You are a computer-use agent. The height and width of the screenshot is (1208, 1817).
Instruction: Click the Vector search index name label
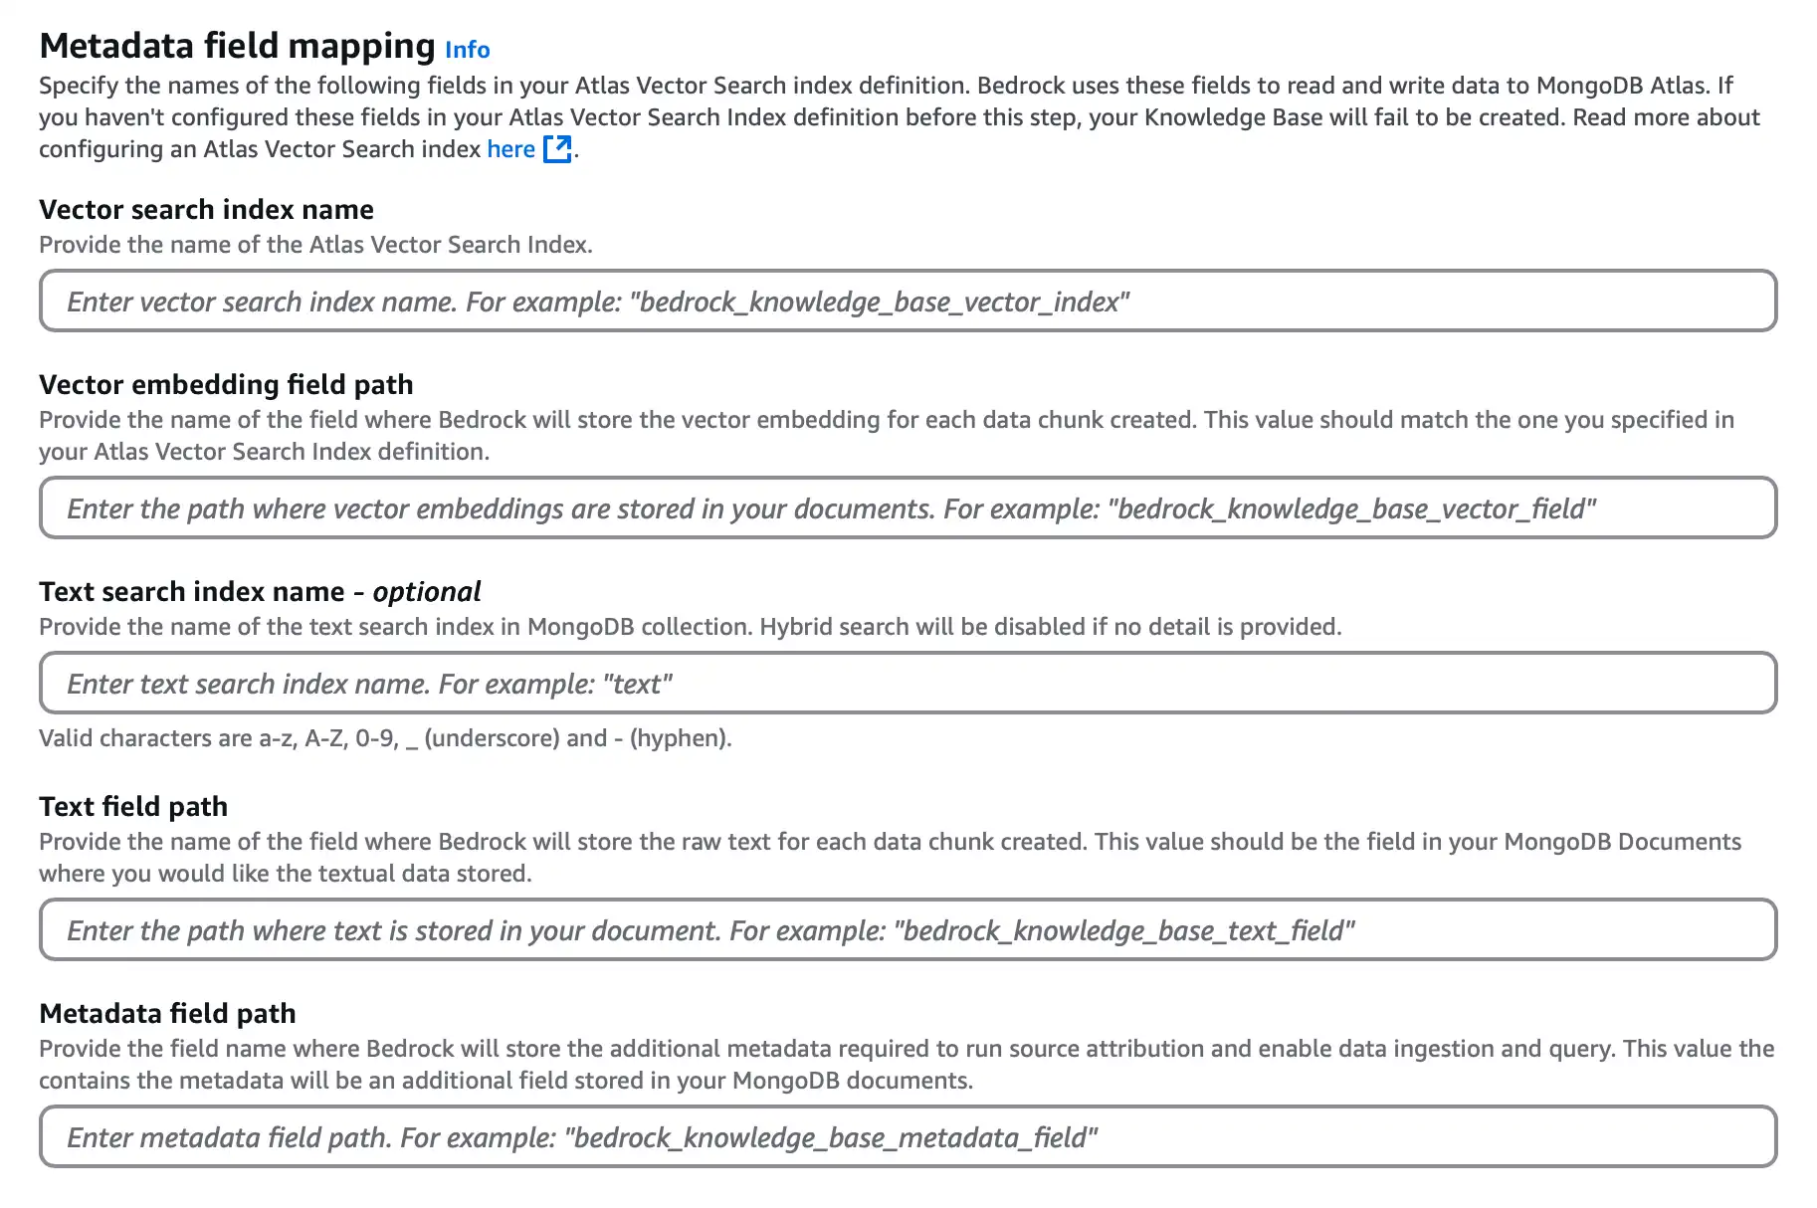click(x=206, y=209)
